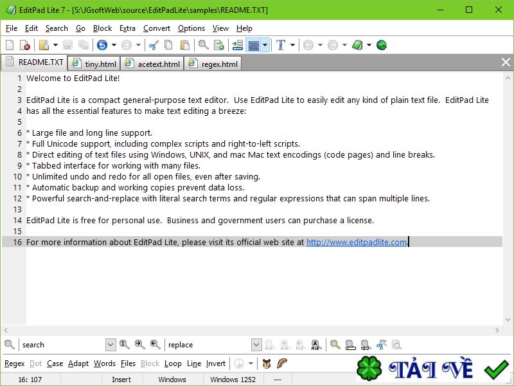
Task: Click the green EditPad notebook icon
Action: click(357, 45)
